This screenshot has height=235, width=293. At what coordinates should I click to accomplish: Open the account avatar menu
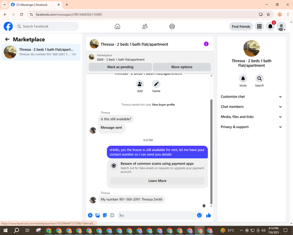[281, 26]
